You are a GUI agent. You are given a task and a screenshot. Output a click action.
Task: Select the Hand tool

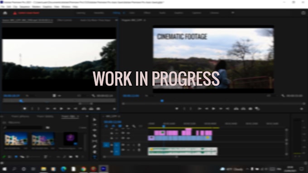pos(95,152)
